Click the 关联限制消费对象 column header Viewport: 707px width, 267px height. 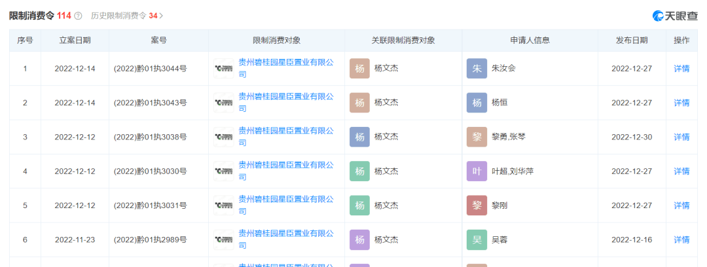point(403,40)
